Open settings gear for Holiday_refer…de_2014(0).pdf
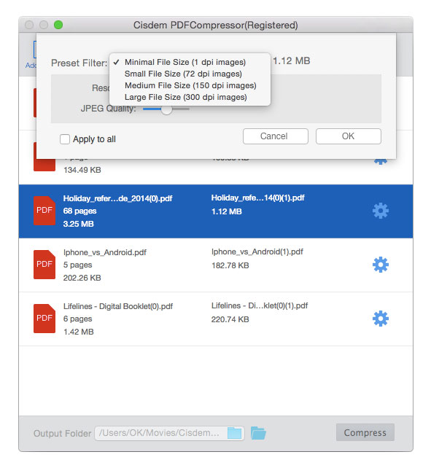This screenshot has width=431, height=468. point(381,211)
